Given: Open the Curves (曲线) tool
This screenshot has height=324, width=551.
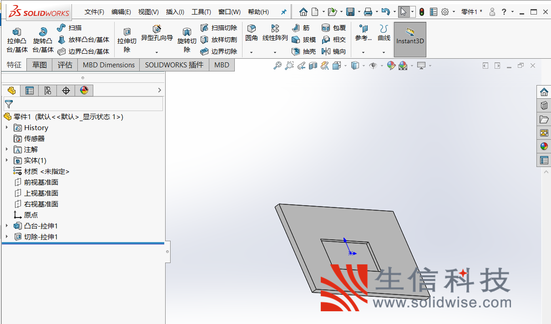Looking at the screenshot, I should [x=384, y=33].
